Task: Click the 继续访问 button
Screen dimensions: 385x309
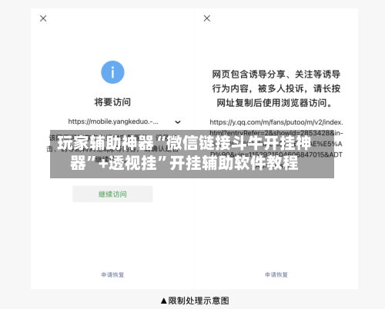Action: coord(112,194)
